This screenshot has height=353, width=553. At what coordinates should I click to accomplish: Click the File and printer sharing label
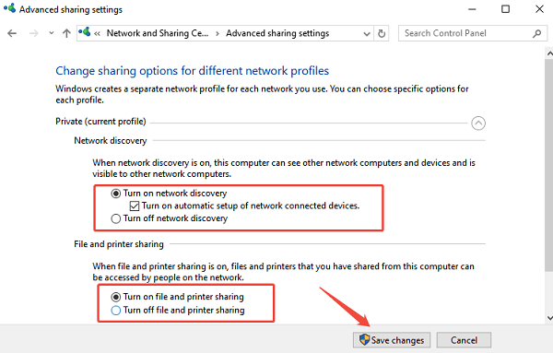click(x=119, y=244)
